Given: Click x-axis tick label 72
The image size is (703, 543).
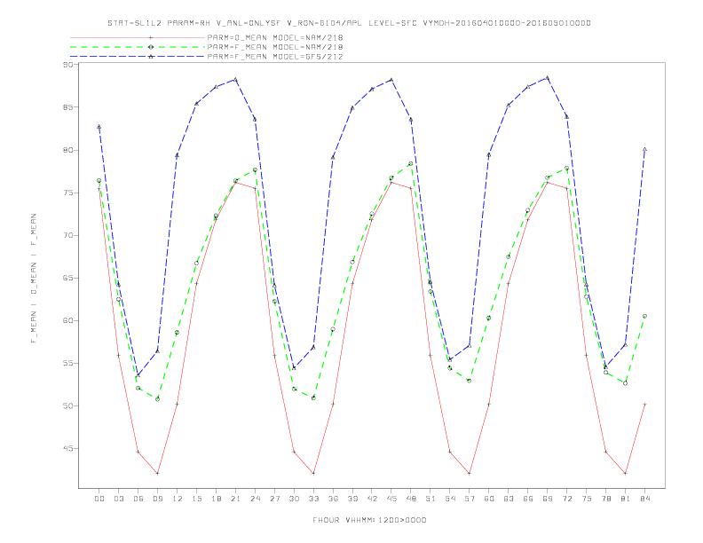Looking at the screenshot, I should (x=566, y=499).
